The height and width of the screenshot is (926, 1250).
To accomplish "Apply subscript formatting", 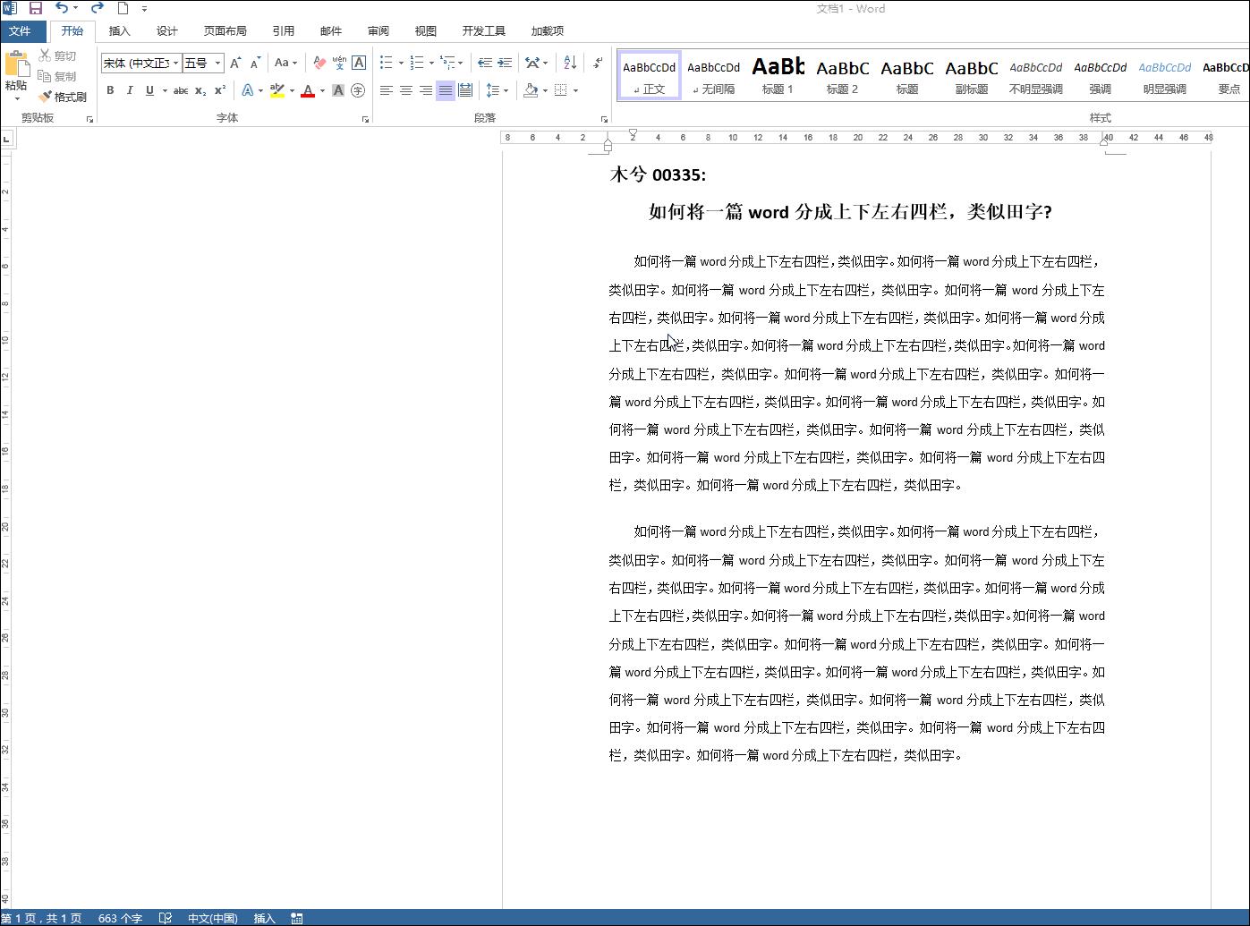I will point(199,90).
